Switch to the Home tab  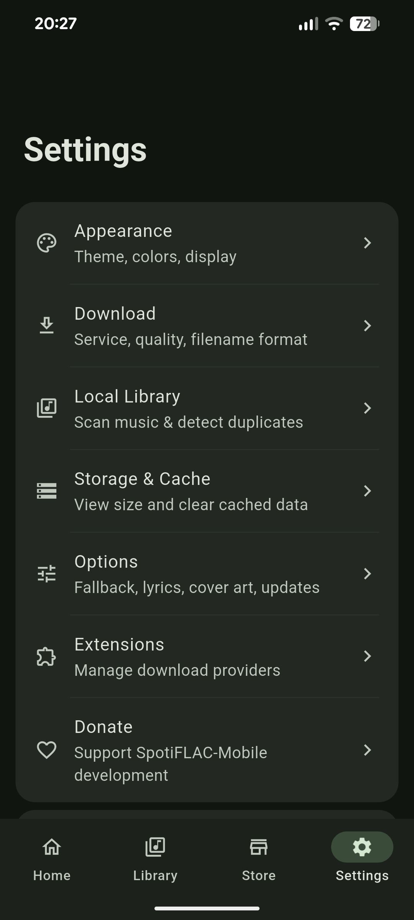(51, 859)
